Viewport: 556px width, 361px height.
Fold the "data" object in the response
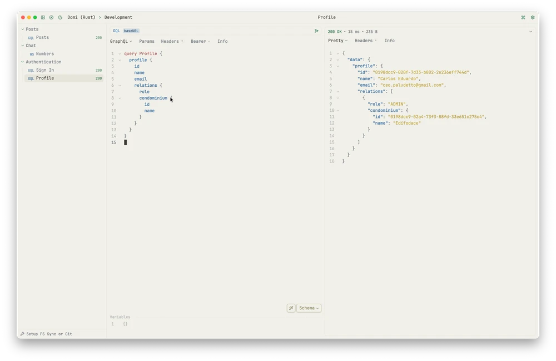tap(338, 60)
